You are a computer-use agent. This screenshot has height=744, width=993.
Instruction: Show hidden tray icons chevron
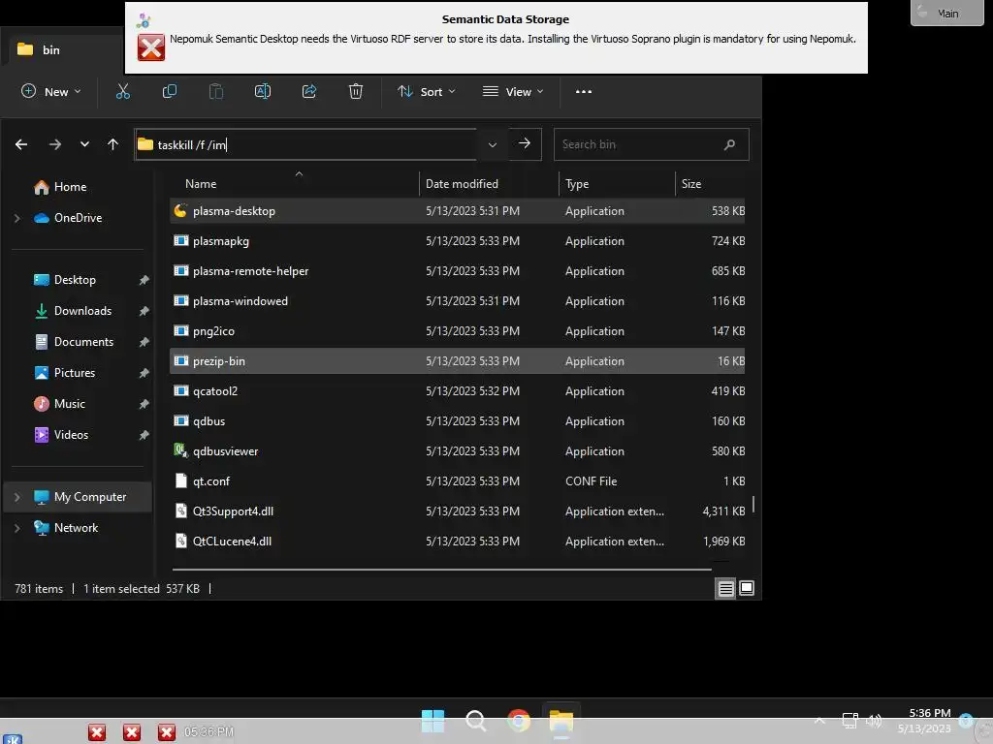(x=819, y=721)
